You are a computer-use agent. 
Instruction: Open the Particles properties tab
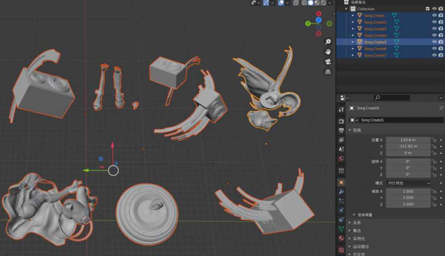pos(341,201)
